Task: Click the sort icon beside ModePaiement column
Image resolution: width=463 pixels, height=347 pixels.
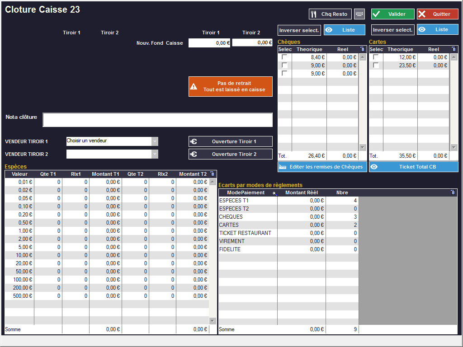Action: click(x=274, y=193)
